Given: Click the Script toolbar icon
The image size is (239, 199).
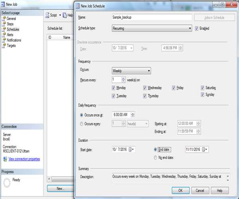Looking at the screenshot, I should [47, 15].
